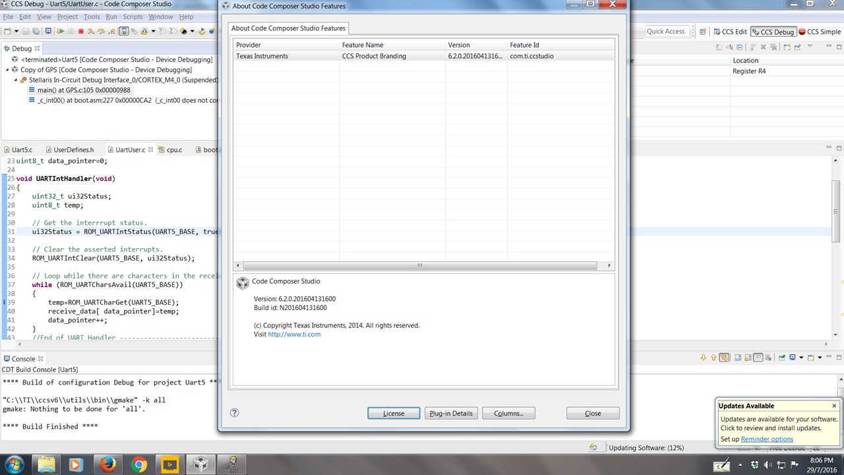844x475 pixels.
Task: Dismiss Updates Available popup with X
Action: pos(834,406)
